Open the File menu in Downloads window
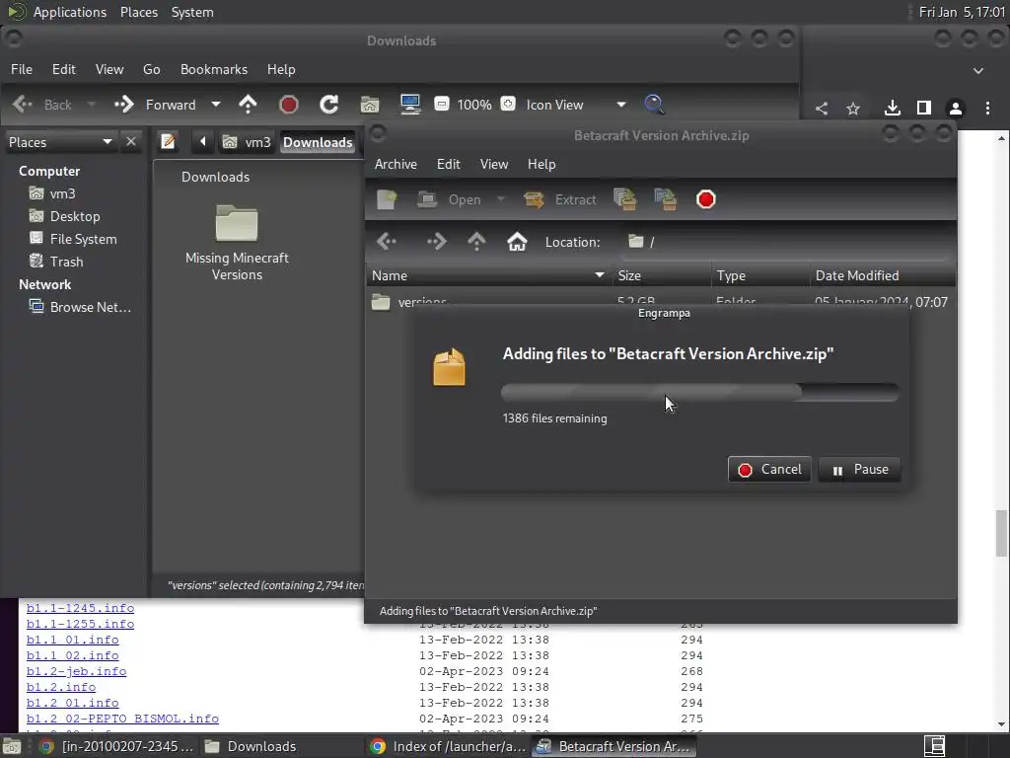Screen dimensions: 1010x758 tap(22, 70)
